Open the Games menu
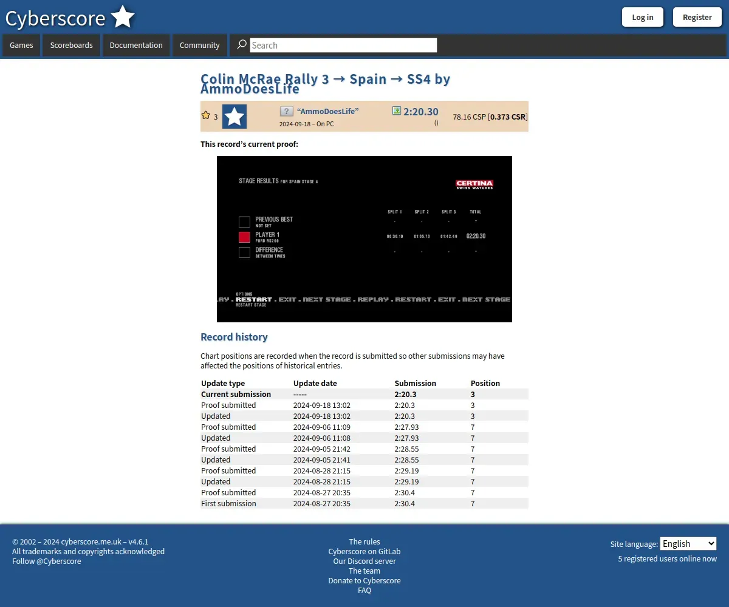 [x=21, y=46]
